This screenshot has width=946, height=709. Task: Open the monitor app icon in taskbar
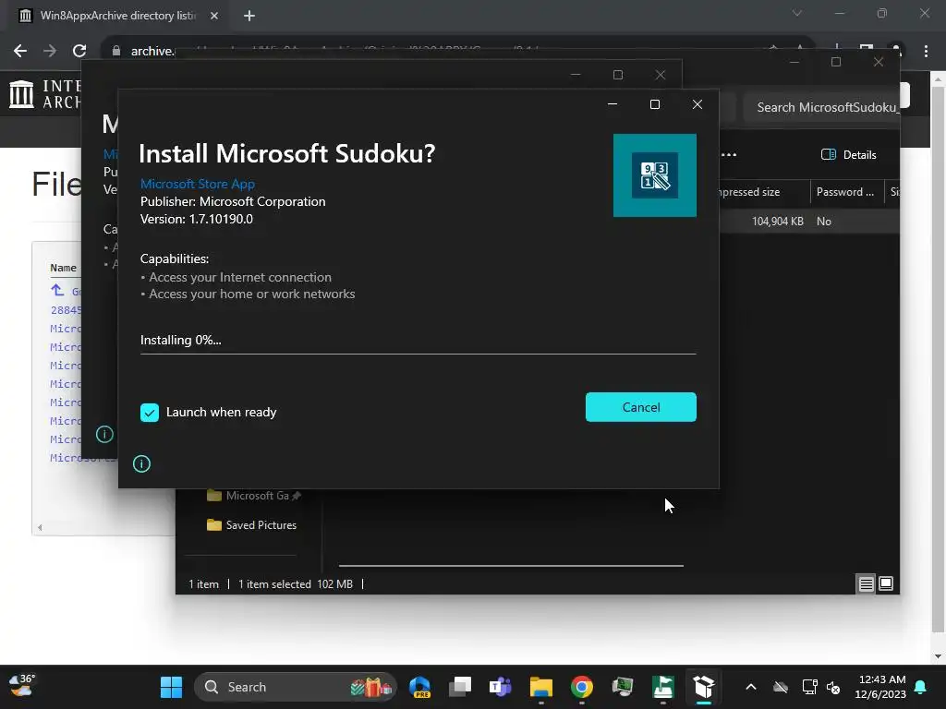click(622, 687)
